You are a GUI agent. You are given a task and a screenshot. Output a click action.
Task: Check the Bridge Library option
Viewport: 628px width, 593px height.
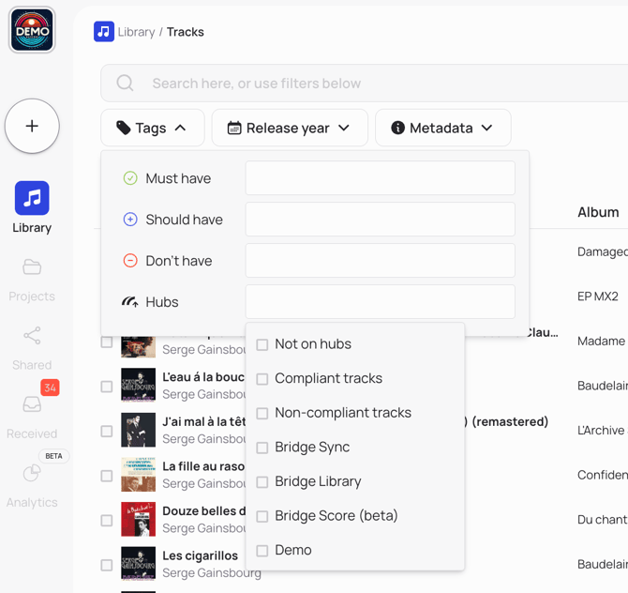tap(262, 482)
